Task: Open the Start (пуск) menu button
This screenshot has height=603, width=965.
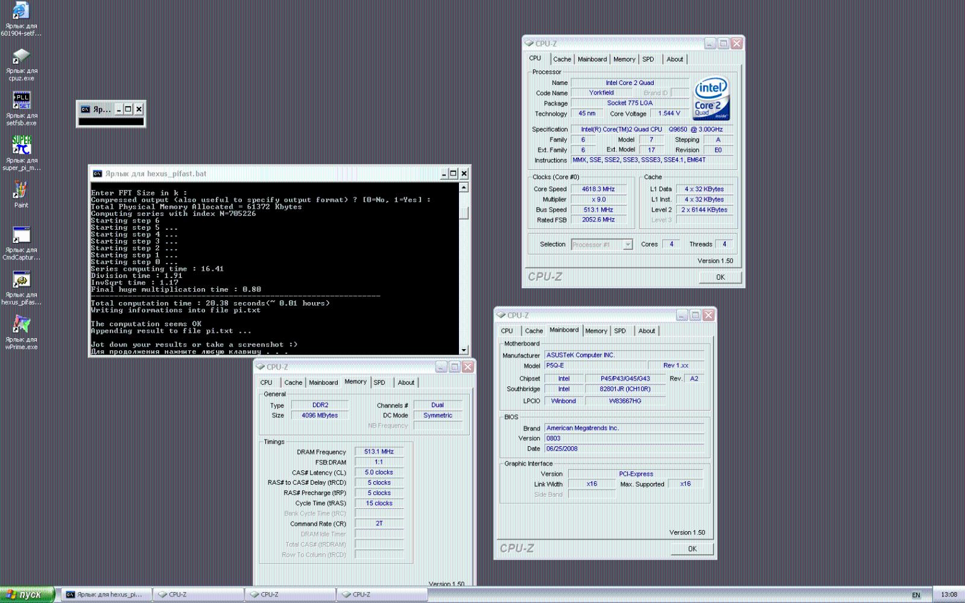Action: tap(28, 595)
